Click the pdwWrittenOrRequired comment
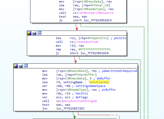Viewport: 164px width, 119px height. 120,71
